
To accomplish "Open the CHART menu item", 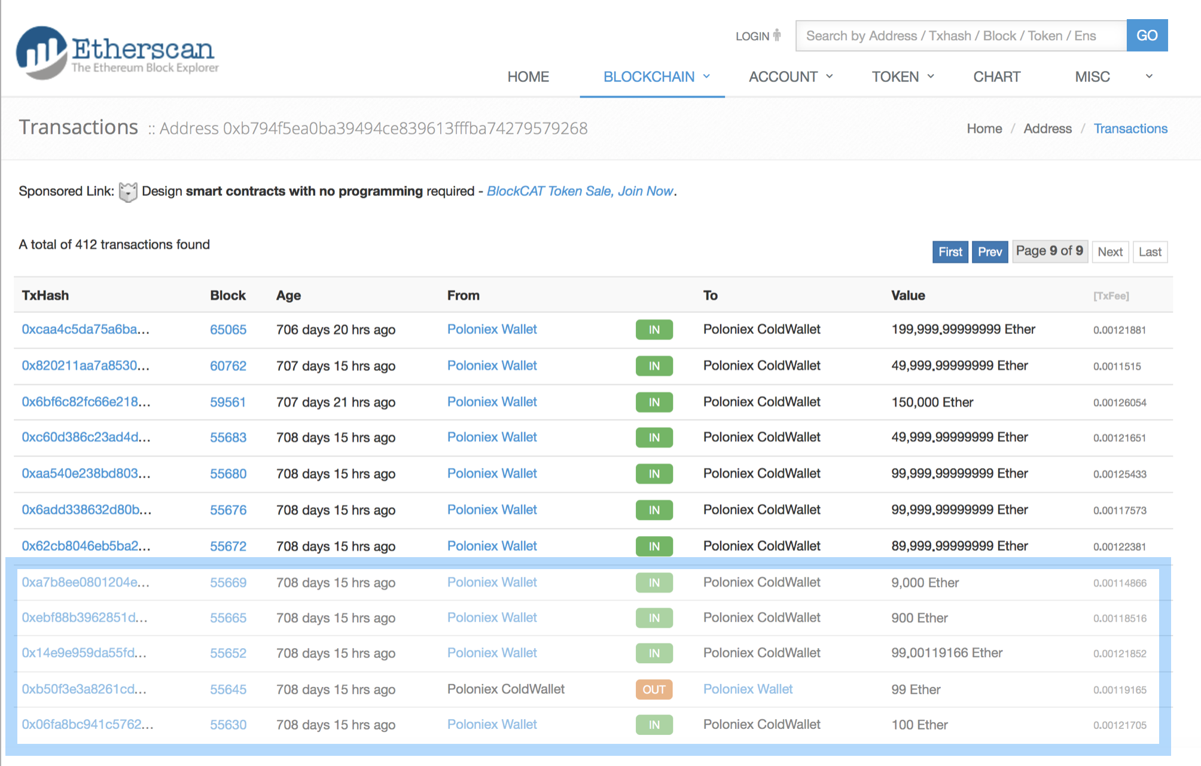I will [x=996, y=77].
